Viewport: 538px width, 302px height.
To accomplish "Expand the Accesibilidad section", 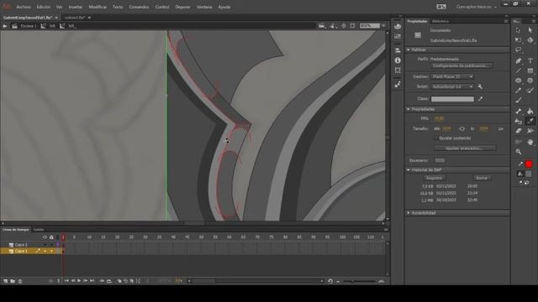I will pos(409,213).
